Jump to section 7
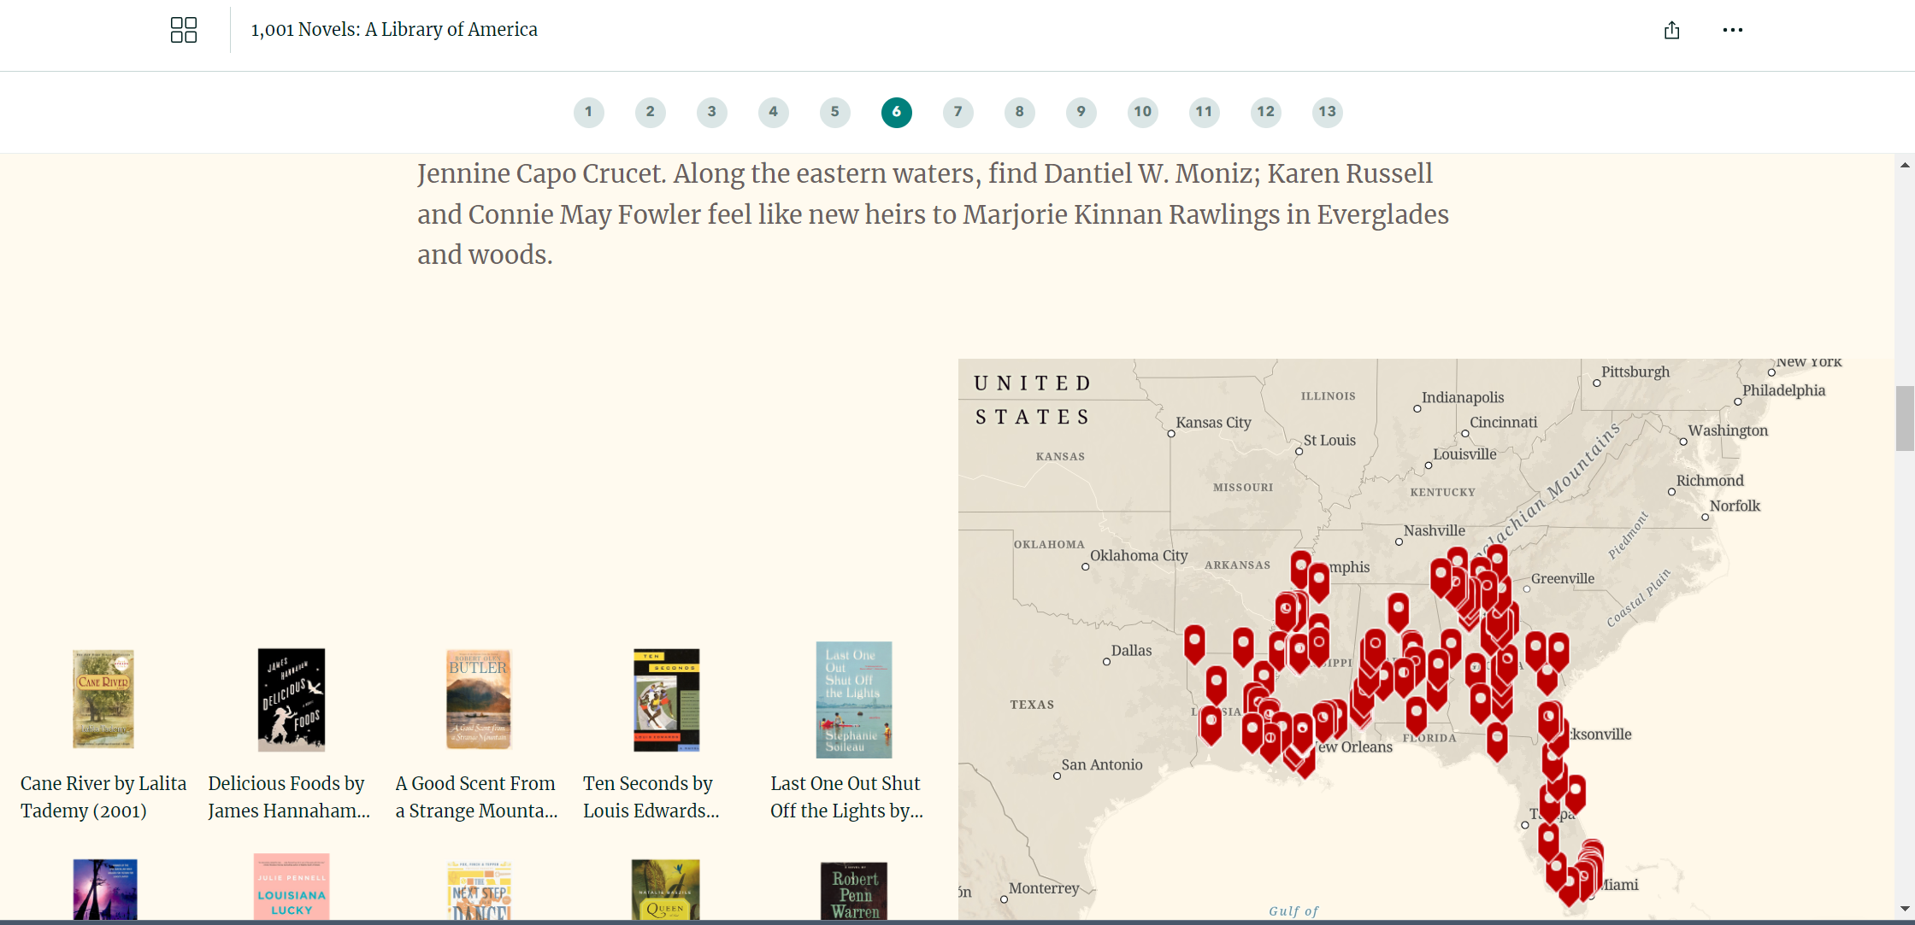Screen dimensions: 1915x925 click(957, 112)
